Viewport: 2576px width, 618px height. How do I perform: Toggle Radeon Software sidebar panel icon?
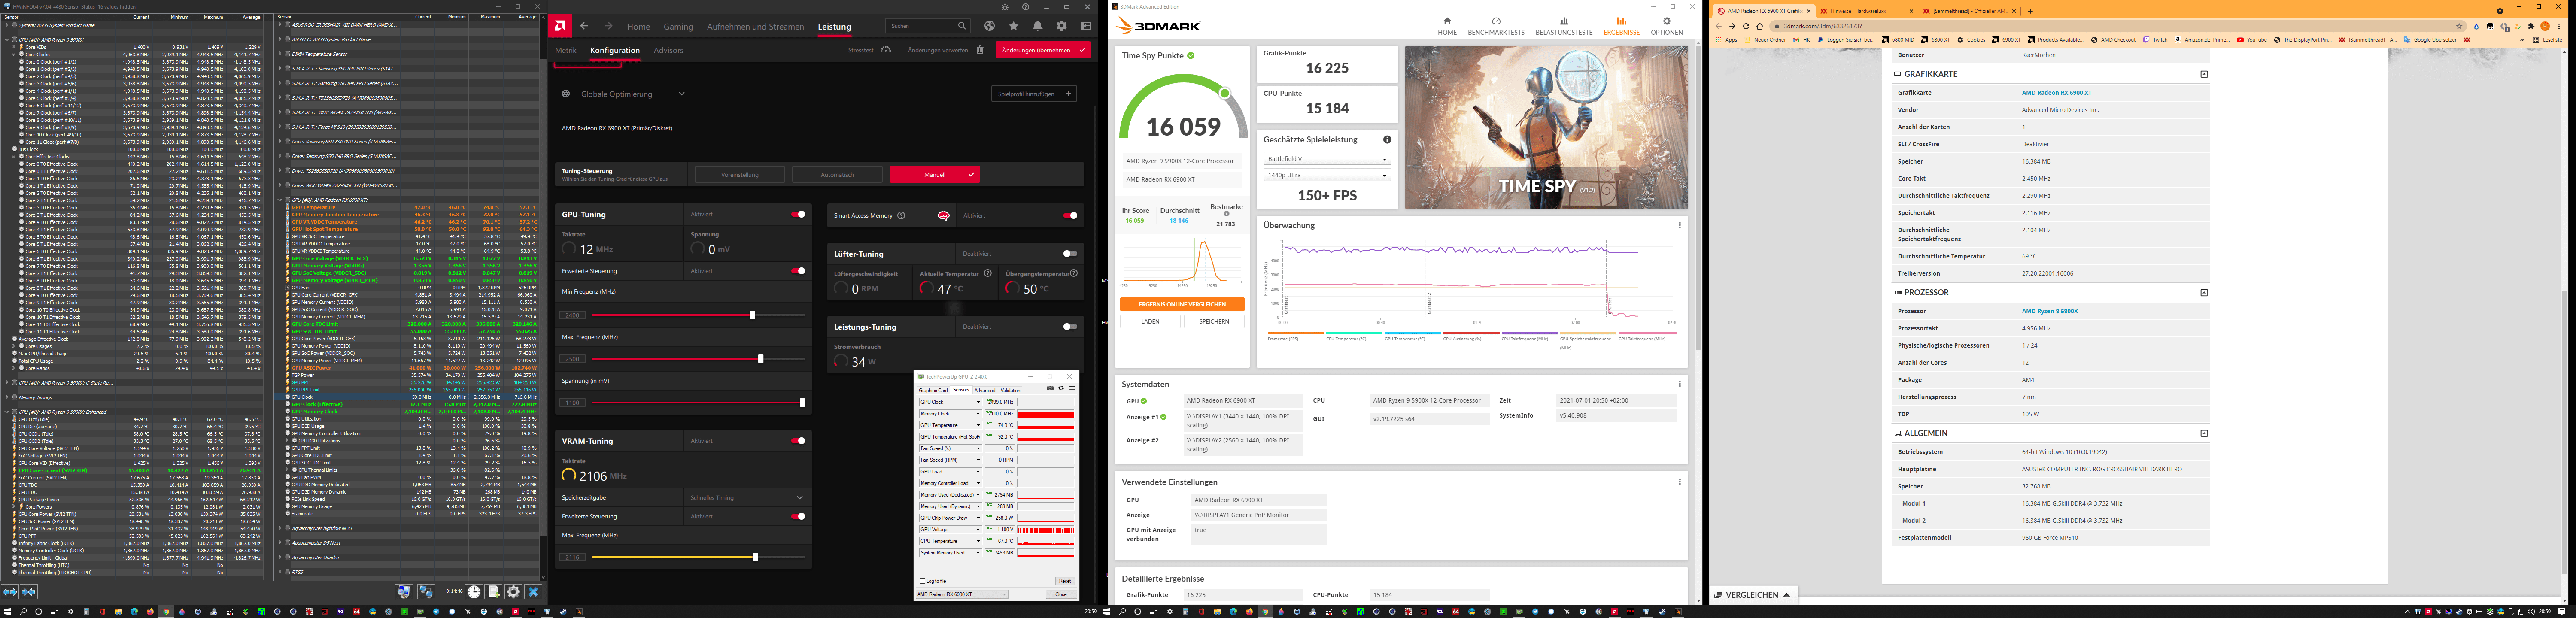click(1086, 26)
